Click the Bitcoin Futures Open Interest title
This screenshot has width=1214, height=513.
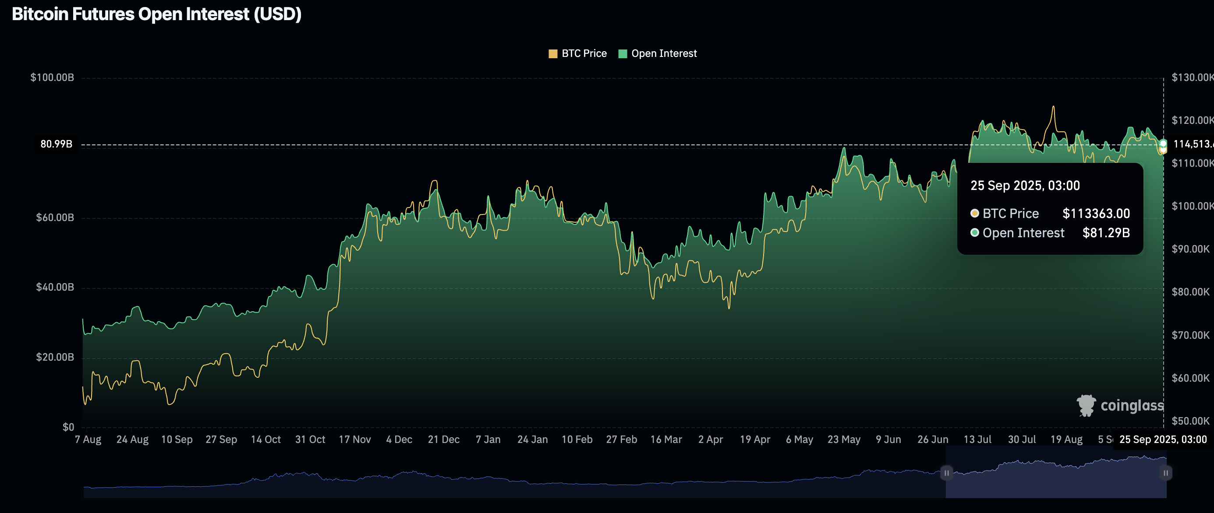[x=156, y=14]
